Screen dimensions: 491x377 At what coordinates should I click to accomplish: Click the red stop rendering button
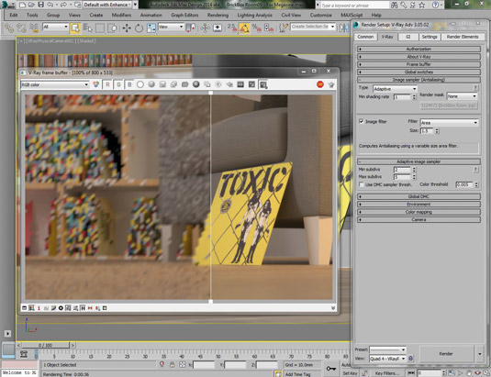(320, 84)
